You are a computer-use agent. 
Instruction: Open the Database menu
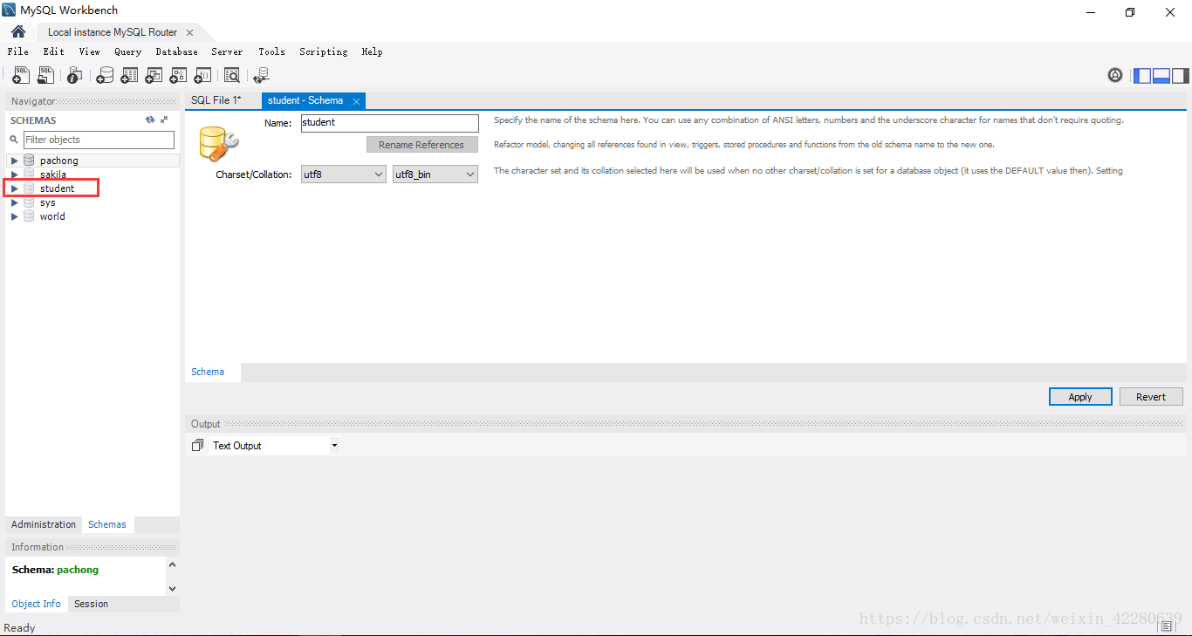[x=176, y=51]
